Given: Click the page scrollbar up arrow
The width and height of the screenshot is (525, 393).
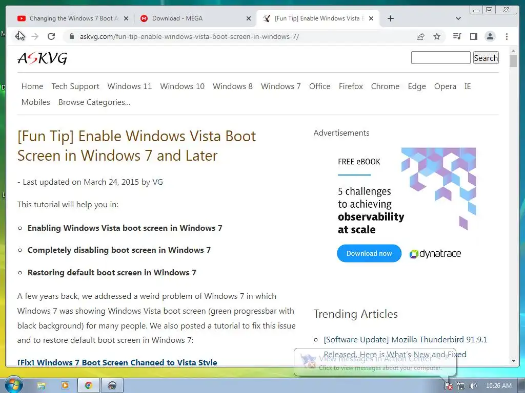Looking at the screenshot, I should pyautogui.click(x=513, y=51).
